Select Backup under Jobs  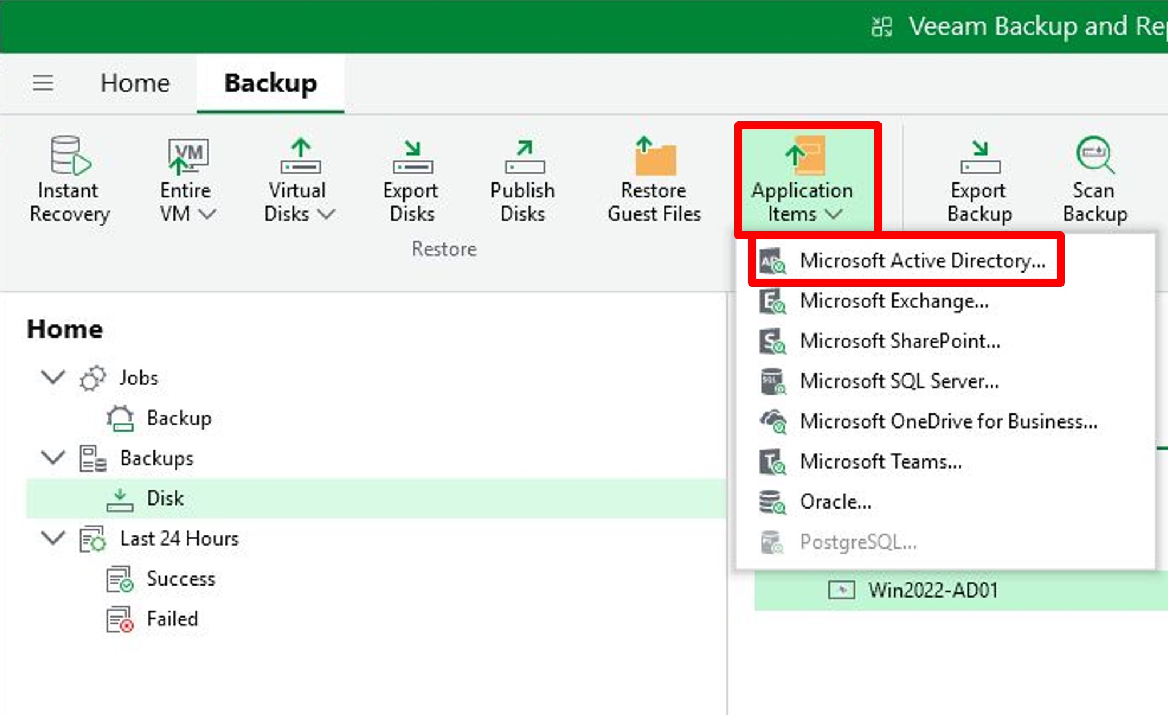coord(179,418)
